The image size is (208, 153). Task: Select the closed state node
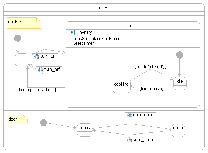coord(84,130)
